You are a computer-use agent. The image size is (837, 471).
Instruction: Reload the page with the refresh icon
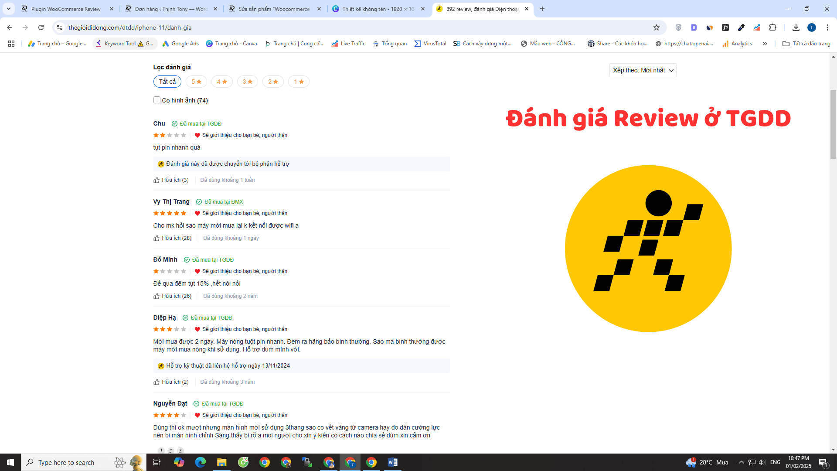pos(41,27)
